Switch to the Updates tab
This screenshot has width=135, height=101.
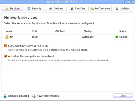coord(122,9)
